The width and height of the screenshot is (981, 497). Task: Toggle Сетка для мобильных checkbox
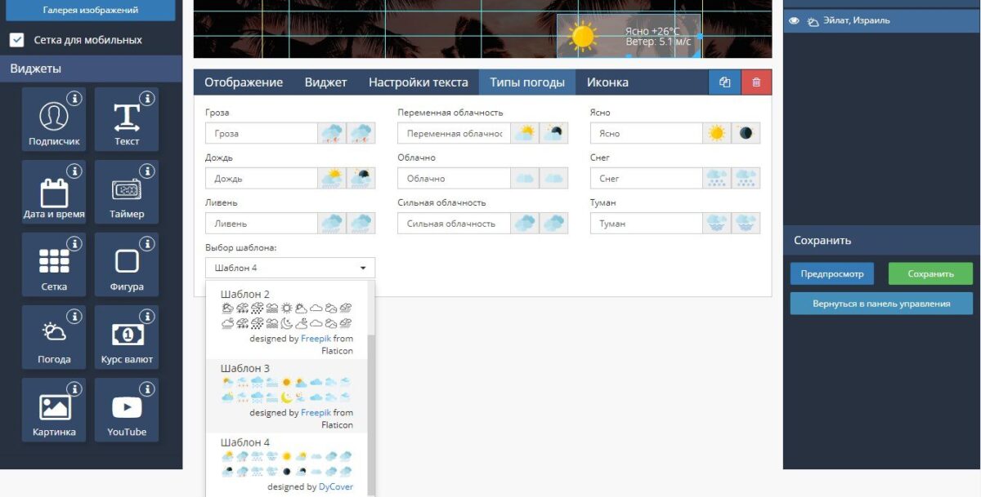click(x=16, y=39)
